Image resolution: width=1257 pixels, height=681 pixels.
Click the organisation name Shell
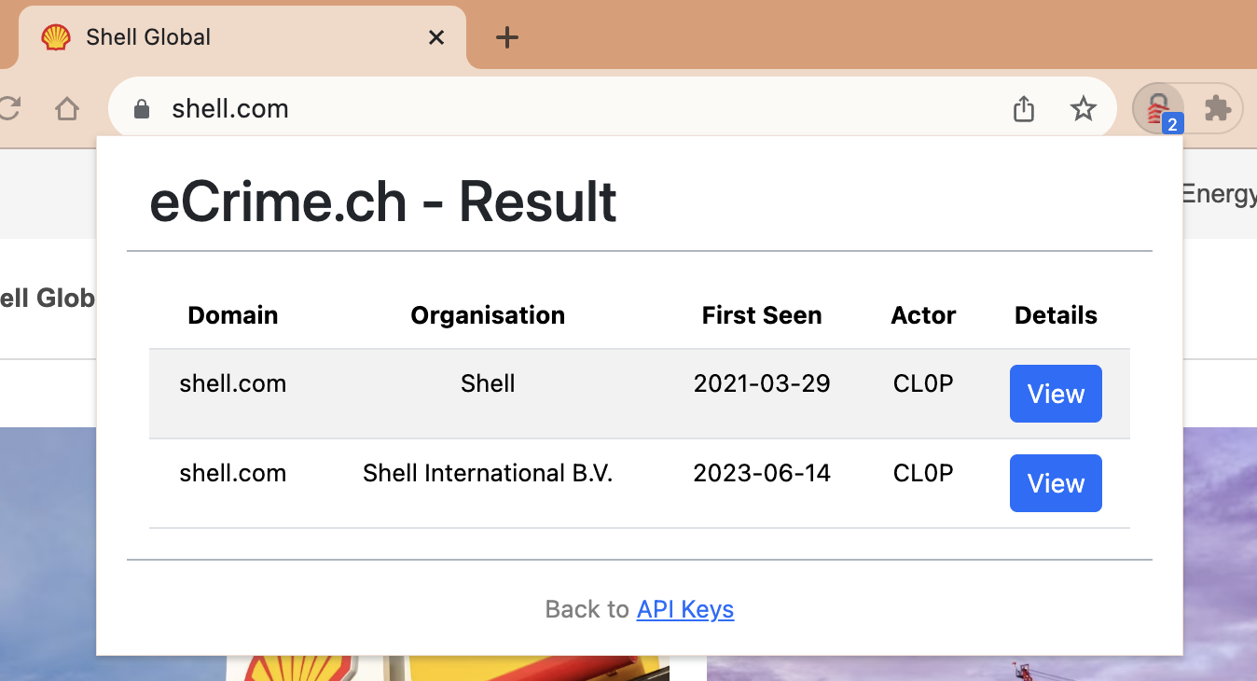(x=488, y=383)
